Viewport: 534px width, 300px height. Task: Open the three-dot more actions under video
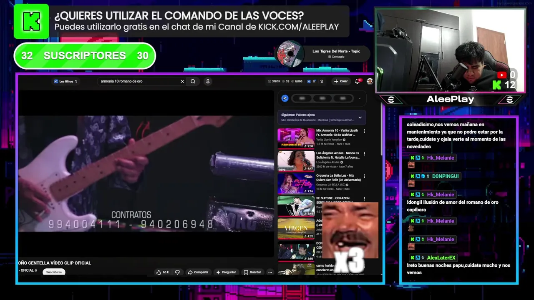point(270,272)
